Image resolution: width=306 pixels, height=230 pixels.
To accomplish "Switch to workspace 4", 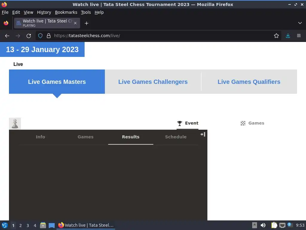I will (35, 226).
